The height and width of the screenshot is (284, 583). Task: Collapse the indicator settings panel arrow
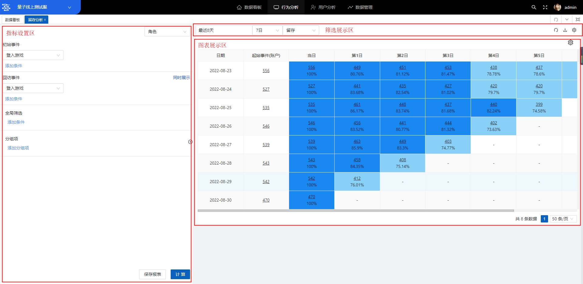click(190, 142)
